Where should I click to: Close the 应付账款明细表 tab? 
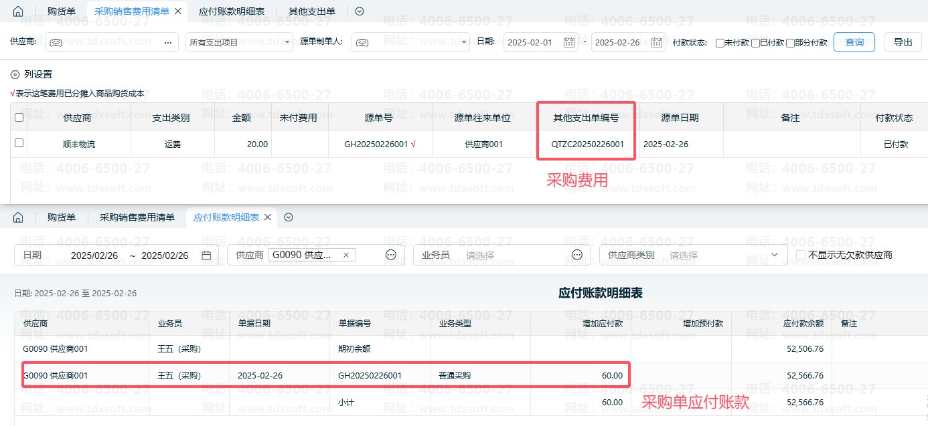pyautogui.click(x=267, y=217)
